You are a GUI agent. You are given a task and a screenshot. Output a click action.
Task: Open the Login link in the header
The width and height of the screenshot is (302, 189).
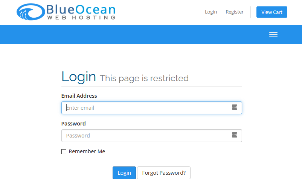tap(211, 12)
